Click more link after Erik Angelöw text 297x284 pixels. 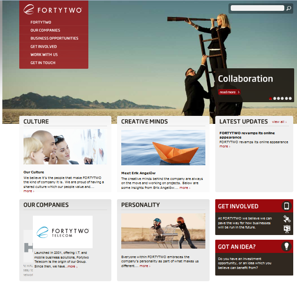(x=185, y=188)
